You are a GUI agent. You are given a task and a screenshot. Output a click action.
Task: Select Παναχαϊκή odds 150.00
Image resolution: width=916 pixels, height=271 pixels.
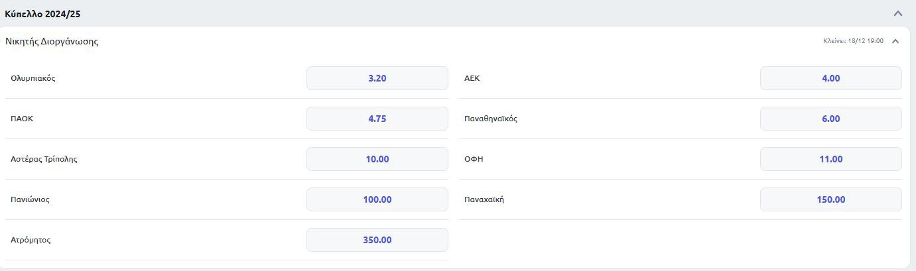tap(831, 199)
